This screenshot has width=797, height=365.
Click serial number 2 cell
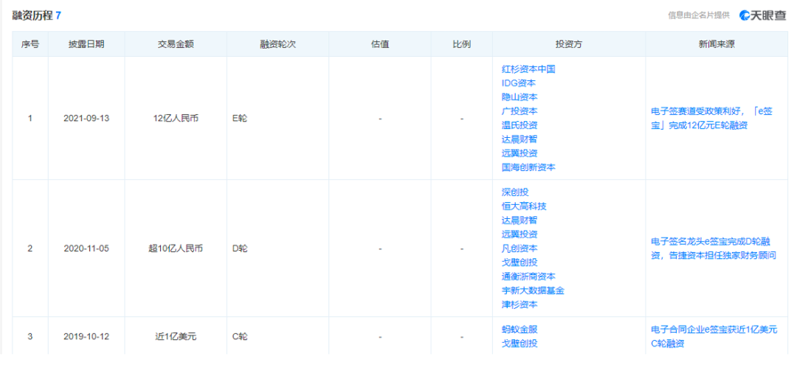tap(30, 248)
